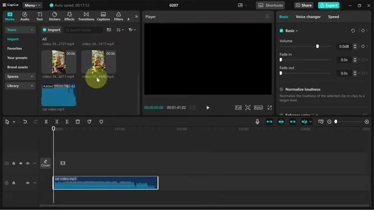Open the Ratio setting in Player
The width and height of the screenshot is (374, 210).
pos(258,107)
